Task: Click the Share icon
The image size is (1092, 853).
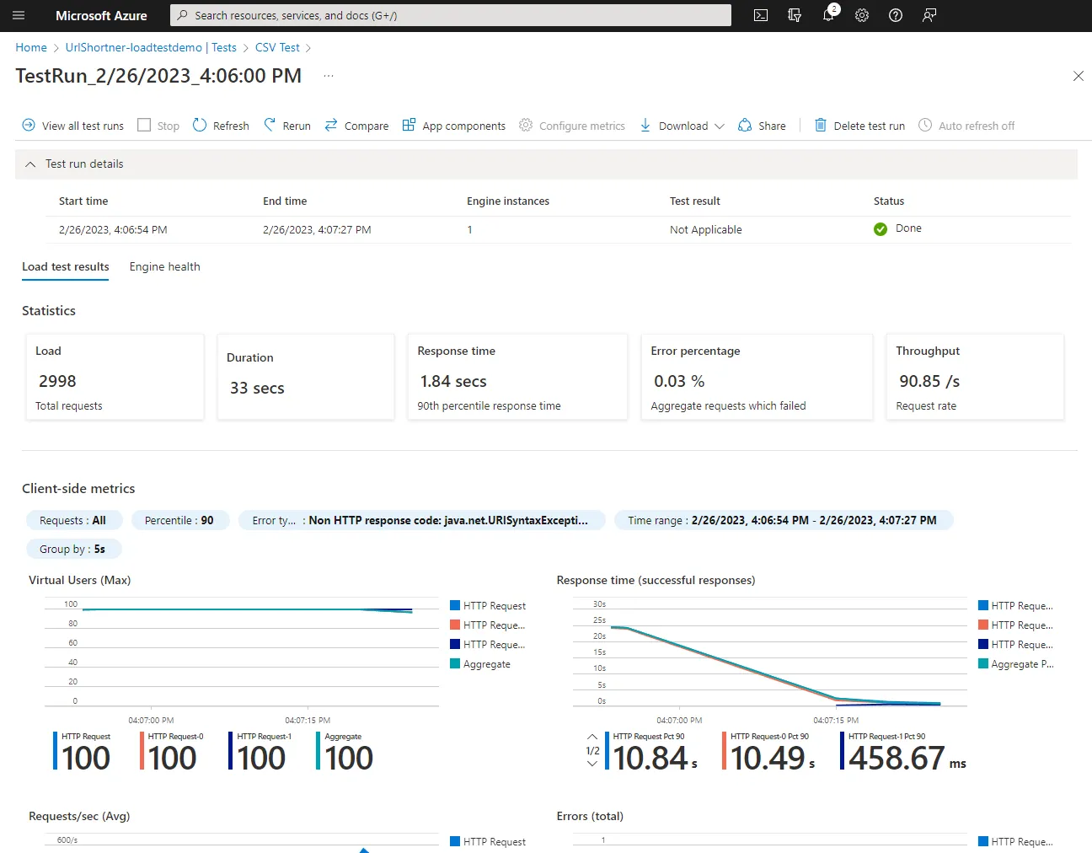Action: coord(745,125)
